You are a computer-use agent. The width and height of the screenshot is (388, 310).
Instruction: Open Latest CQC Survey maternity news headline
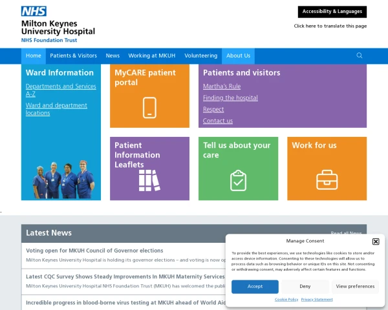[x=125, y=276]
